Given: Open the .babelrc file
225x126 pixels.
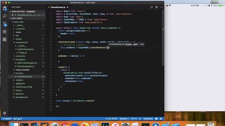Looking at the screenshot, I should 20,80.
